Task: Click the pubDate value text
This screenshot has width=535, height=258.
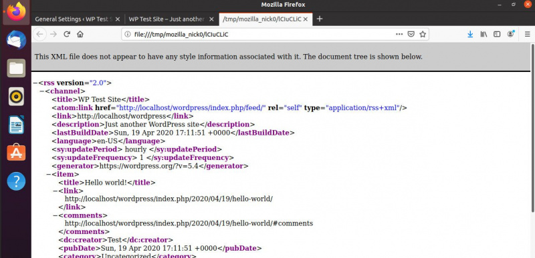Action: coord(159,249)
